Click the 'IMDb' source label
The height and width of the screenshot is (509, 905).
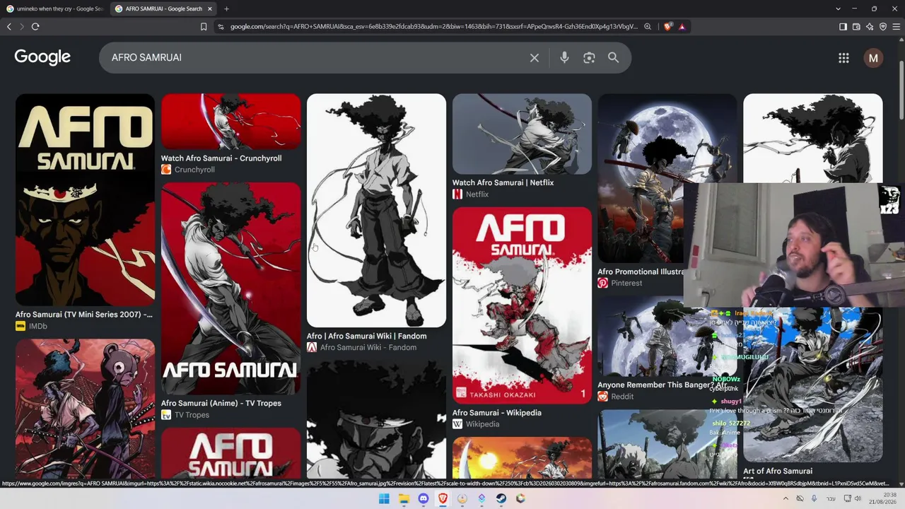(37, 326)
